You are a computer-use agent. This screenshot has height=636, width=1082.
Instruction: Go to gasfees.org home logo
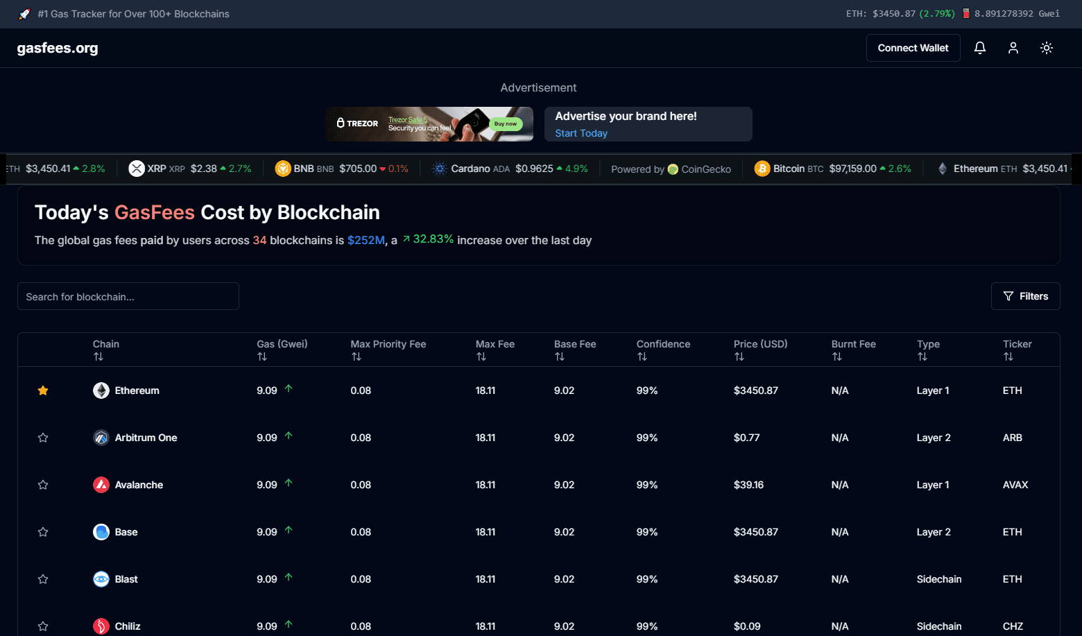[58, 48]
